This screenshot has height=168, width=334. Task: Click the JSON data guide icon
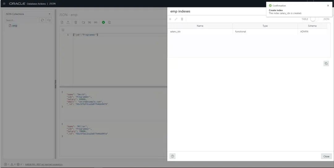tap(96, 22)
